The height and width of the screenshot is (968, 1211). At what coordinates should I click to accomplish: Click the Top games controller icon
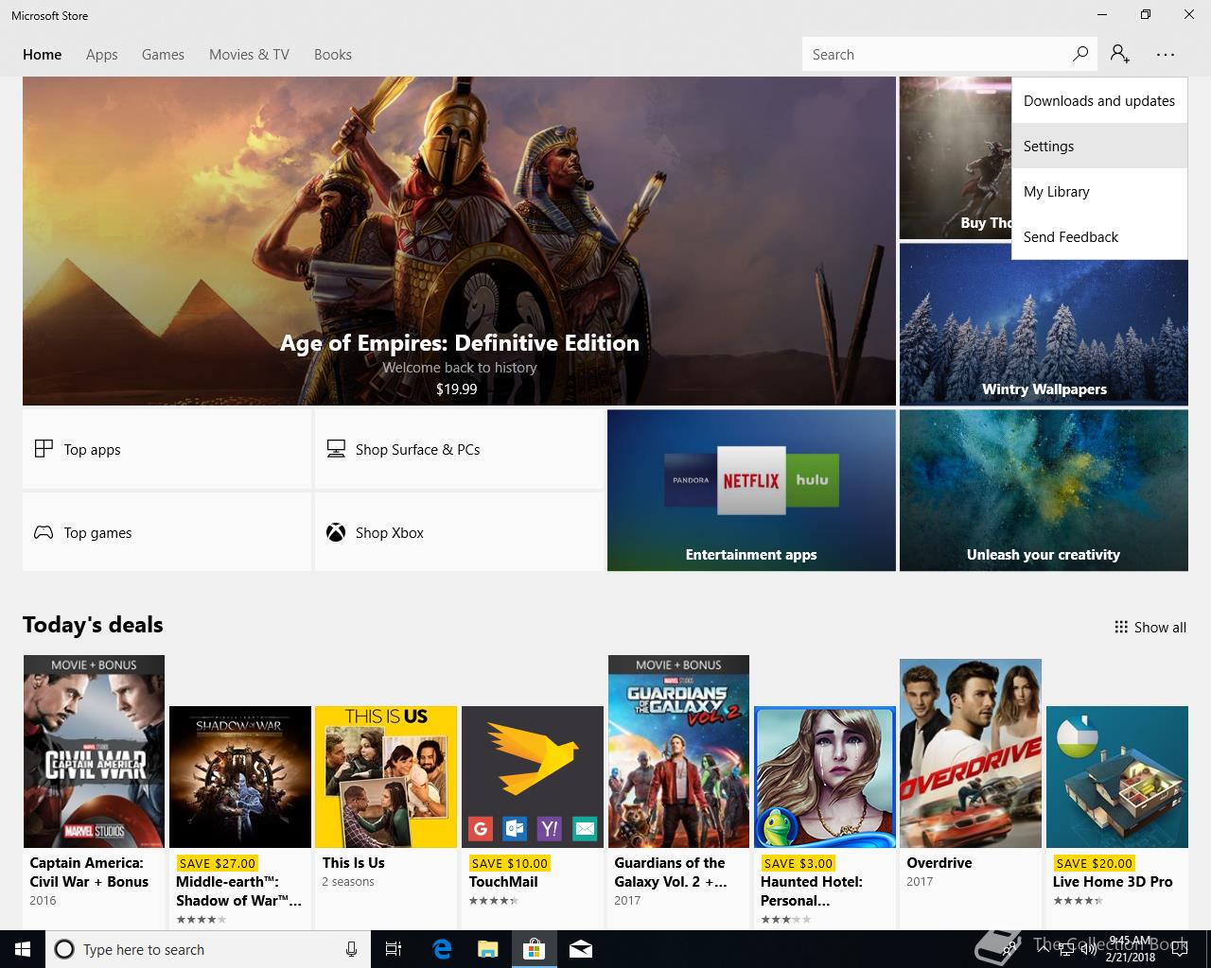(44, 532)
